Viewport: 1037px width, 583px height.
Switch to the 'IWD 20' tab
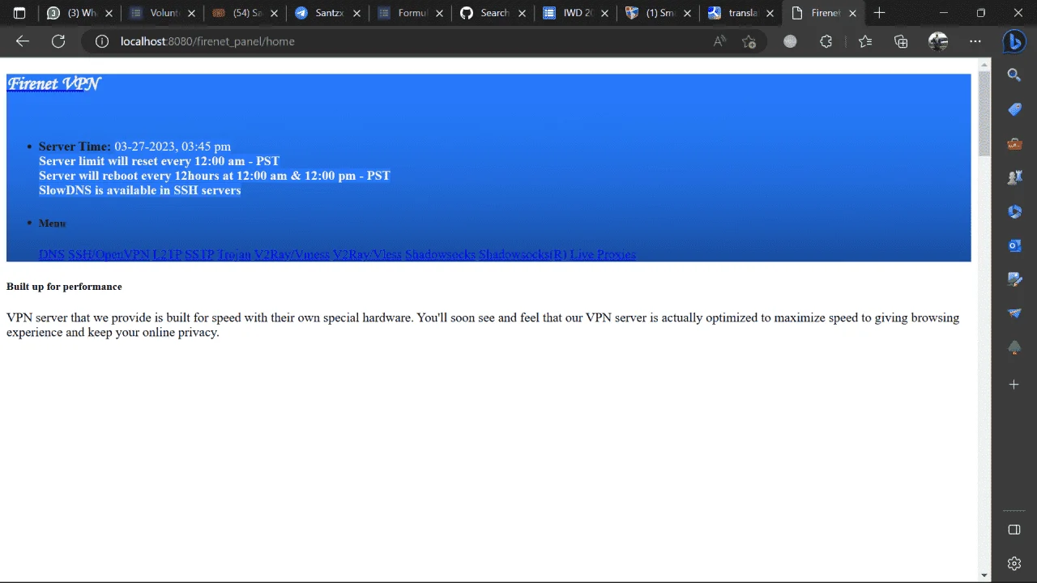574,13
